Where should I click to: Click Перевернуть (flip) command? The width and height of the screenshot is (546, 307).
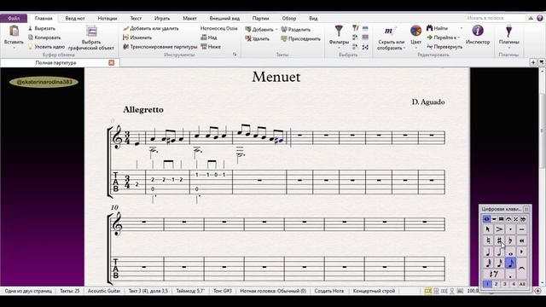(x=444, y=47)
